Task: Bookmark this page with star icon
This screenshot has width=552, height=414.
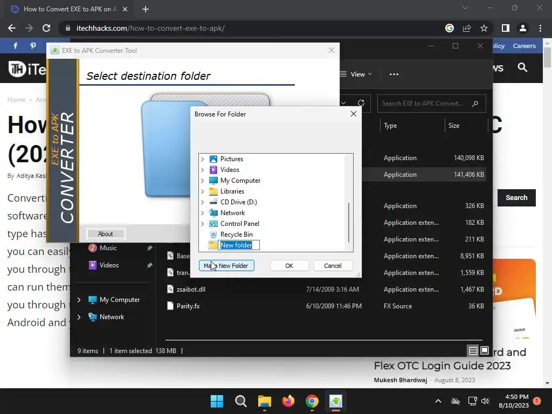Action: (484, 28)
